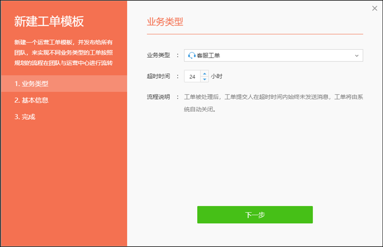383x247 pixels.
Task: Click the 业务类型 section heading
Action: [x=165, y=22]
